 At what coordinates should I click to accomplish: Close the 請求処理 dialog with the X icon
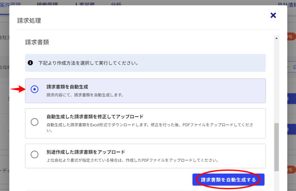tap(273, 15)
